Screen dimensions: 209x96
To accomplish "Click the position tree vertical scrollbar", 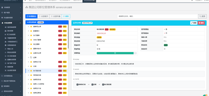I will point(68,36).
